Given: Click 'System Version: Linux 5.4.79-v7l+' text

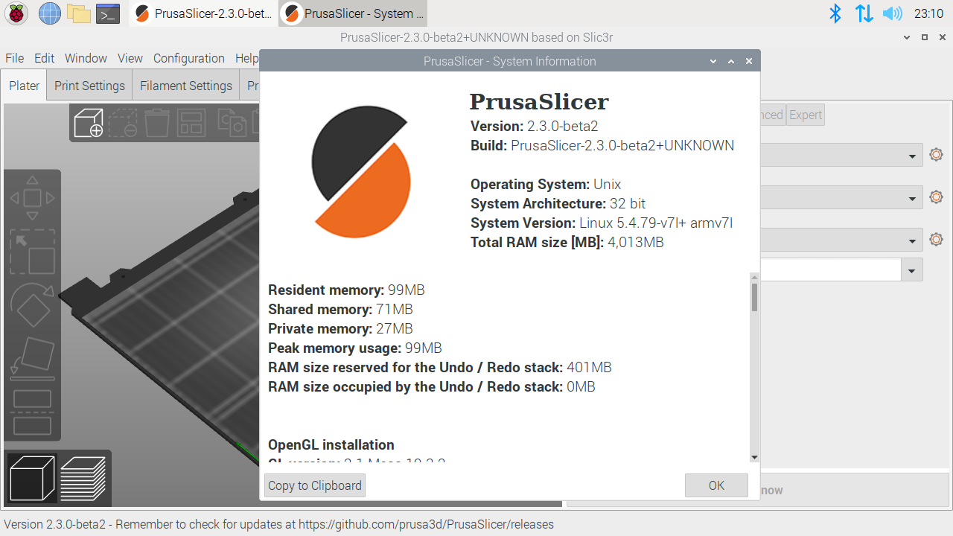Looking at the screenshot, I should [x=578, y=223].
